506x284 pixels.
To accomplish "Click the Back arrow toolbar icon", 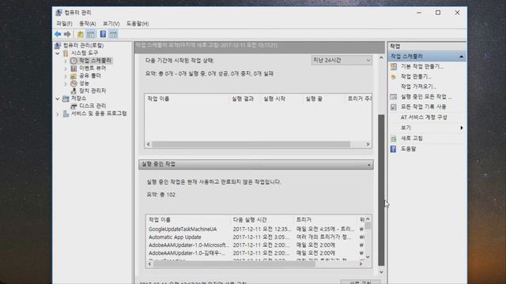I will pos(58,34).
